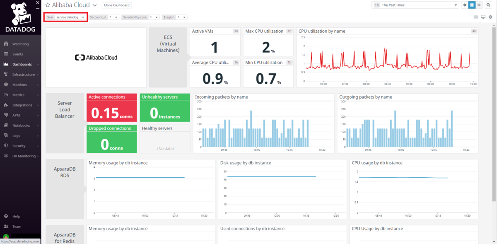The image size is (497, 244).
Task: Close the sidebar with X icon
Action: [38, 2]
